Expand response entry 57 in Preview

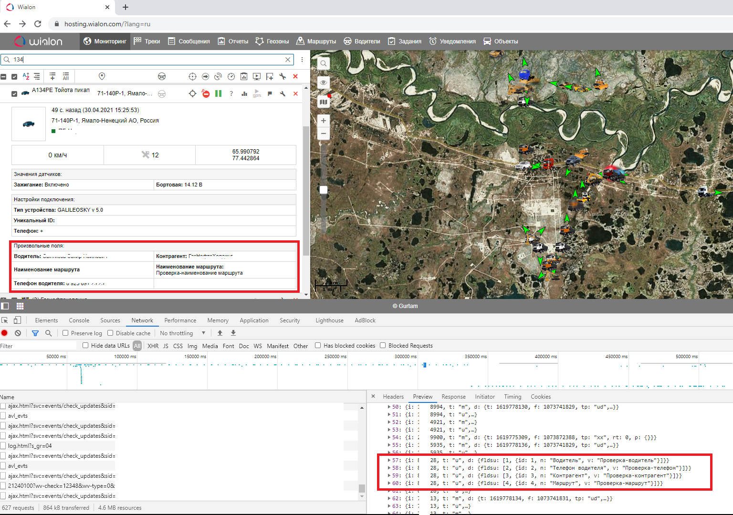coord(389,461)
